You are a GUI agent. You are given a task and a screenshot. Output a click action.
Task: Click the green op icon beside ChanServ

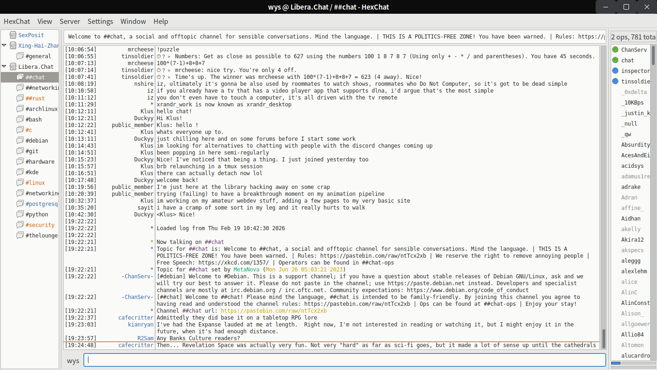pyautogui.click(x=615, y=50)
